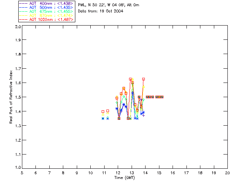Click the y-axis value 1.7

point(18,69)
